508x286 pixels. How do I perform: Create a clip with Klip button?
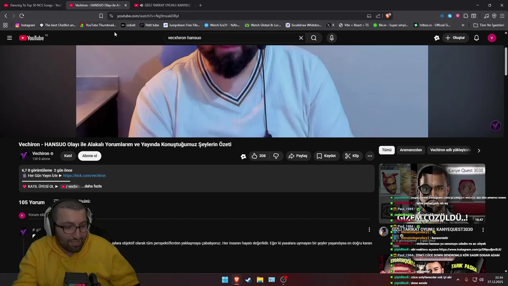[x=352, y=156]
